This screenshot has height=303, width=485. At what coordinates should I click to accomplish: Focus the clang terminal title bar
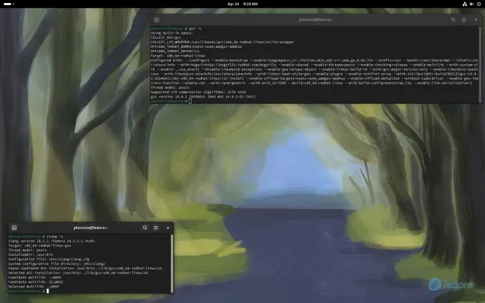[90, 228]
